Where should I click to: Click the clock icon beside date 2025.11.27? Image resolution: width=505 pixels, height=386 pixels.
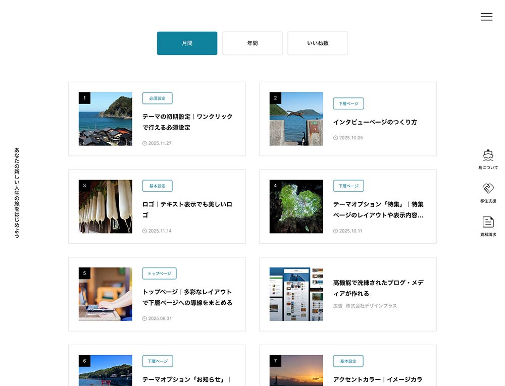coord(144,143)
